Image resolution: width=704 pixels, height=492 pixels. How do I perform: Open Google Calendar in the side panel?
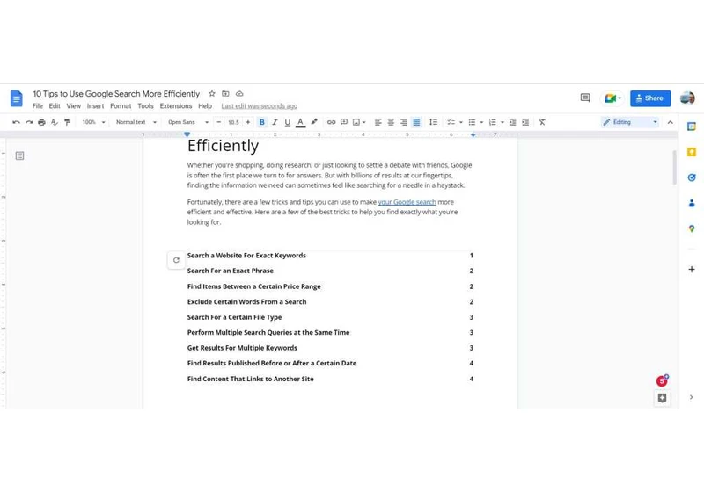[692, 127]
